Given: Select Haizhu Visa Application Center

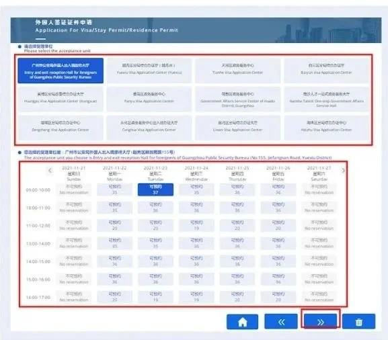Looking at the screenshot, I should [326, 128].
